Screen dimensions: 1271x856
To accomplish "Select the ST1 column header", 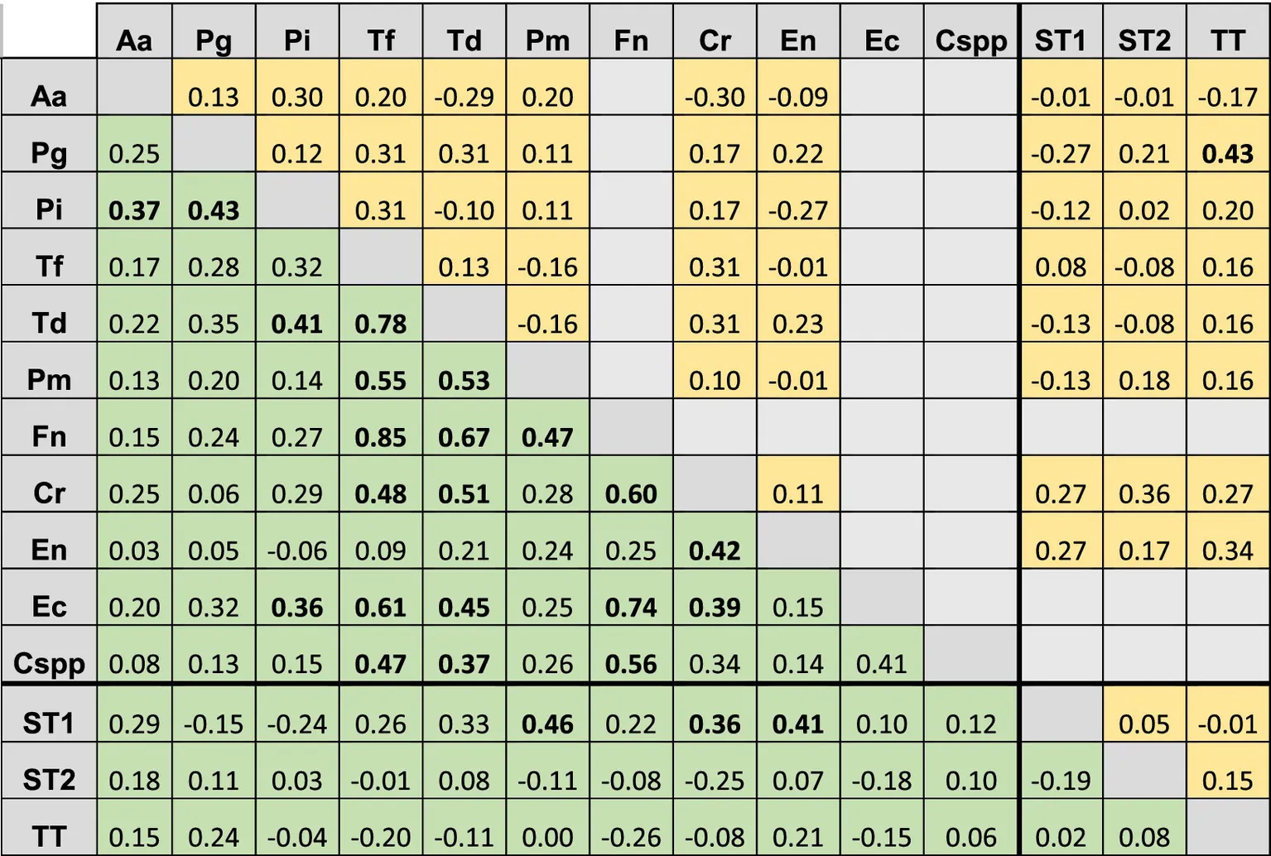I will [1061, 39].
